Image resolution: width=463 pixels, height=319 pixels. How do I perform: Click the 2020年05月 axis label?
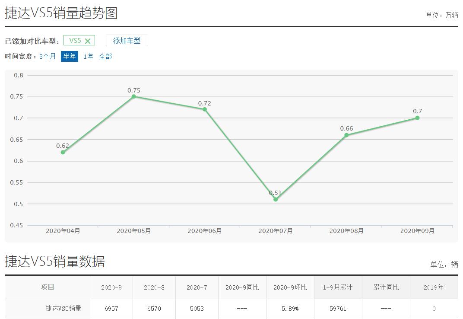point(134,231)
